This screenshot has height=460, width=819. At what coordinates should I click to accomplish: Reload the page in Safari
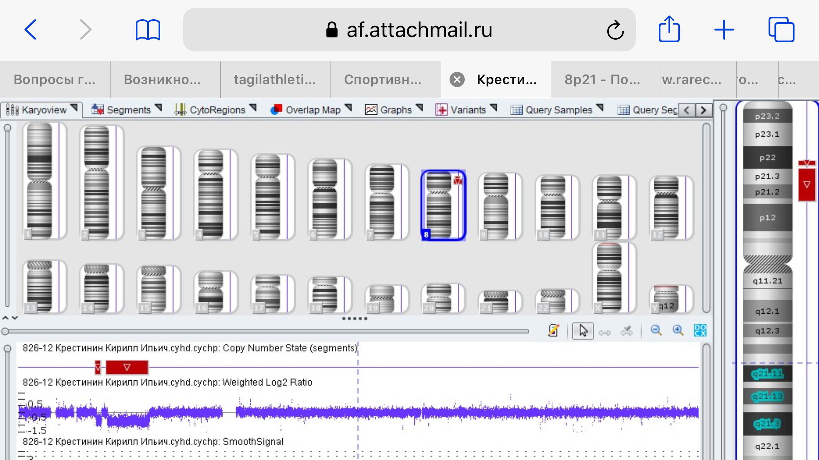(x=615, y=30)
